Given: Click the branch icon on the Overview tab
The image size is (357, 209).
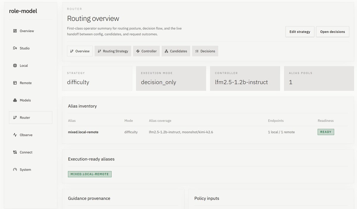Looking at the screenshot, I should click(72, 51).
